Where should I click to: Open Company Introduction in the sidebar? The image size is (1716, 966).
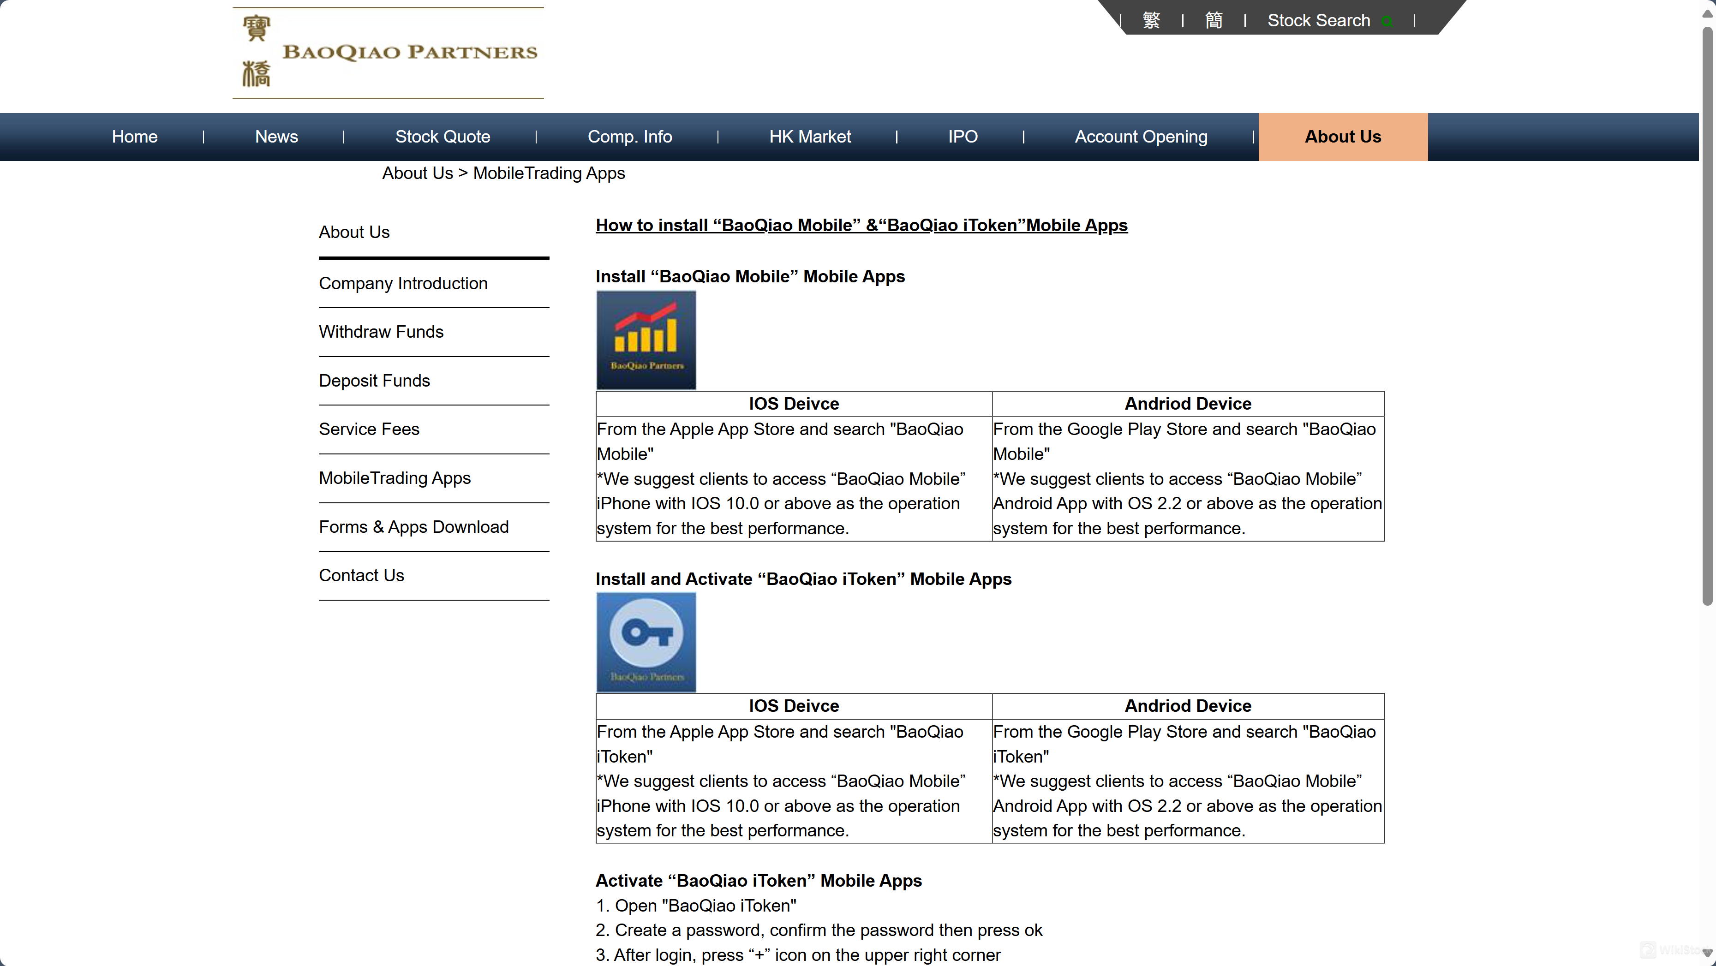tap(403, 283)
